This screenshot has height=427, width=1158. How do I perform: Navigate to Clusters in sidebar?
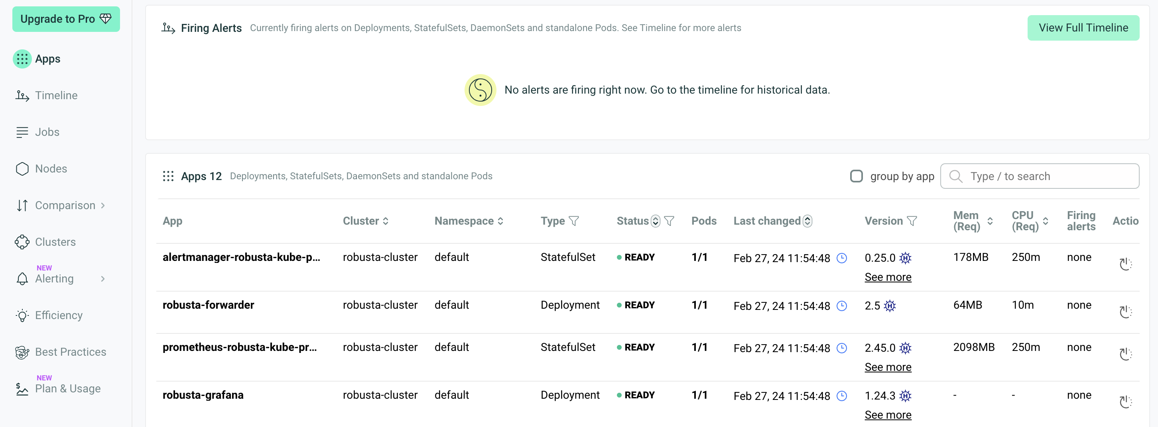pyautogui.click(x=55, y=242)
